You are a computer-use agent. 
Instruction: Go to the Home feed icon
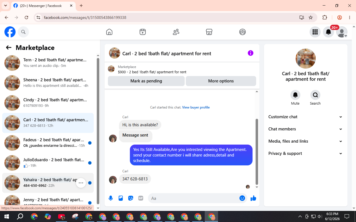[109, 32]
